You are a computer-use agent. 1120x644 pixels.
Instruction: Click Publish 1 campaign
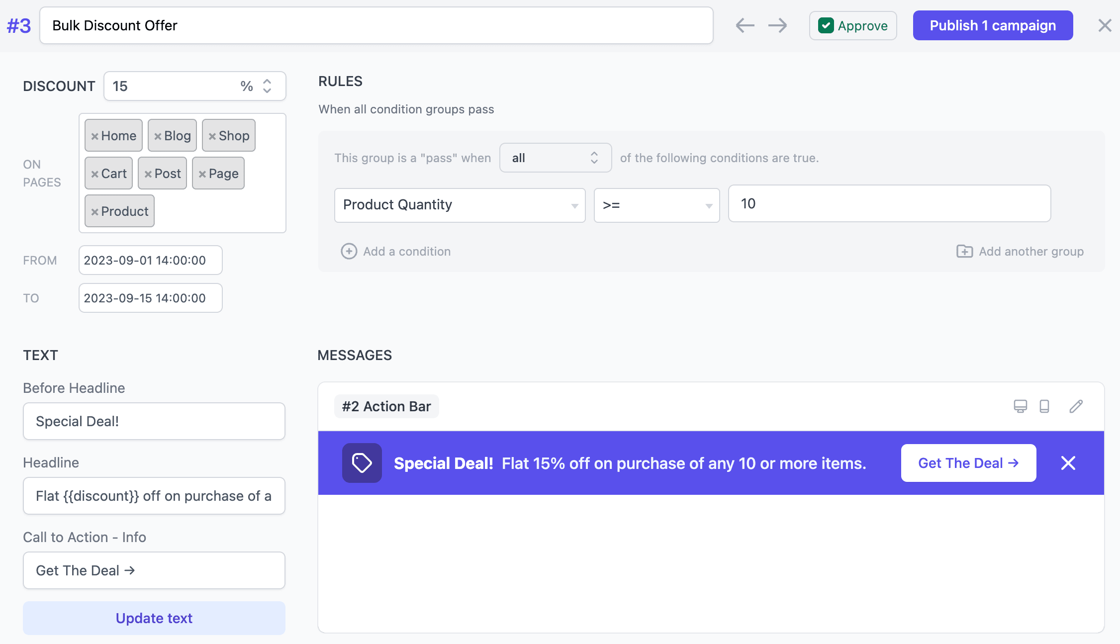992,25
